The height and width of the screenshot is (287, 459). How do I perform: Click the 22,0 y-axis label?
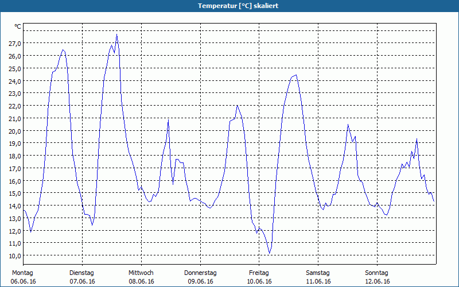15,106
